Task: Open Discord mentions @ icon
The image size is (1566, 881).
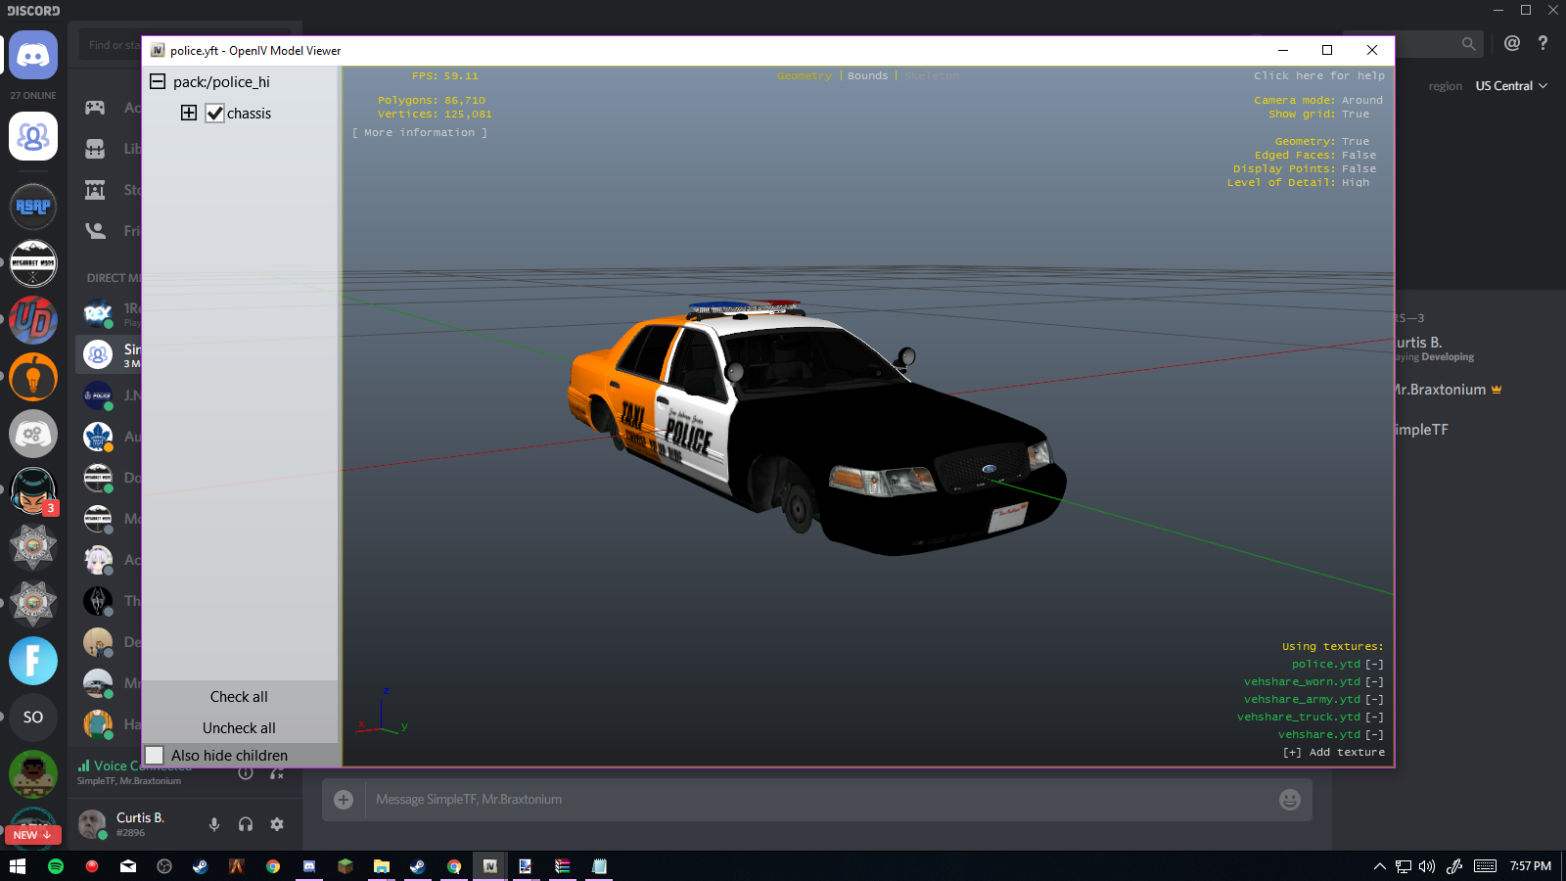Action: click(x=1512, y=43)
